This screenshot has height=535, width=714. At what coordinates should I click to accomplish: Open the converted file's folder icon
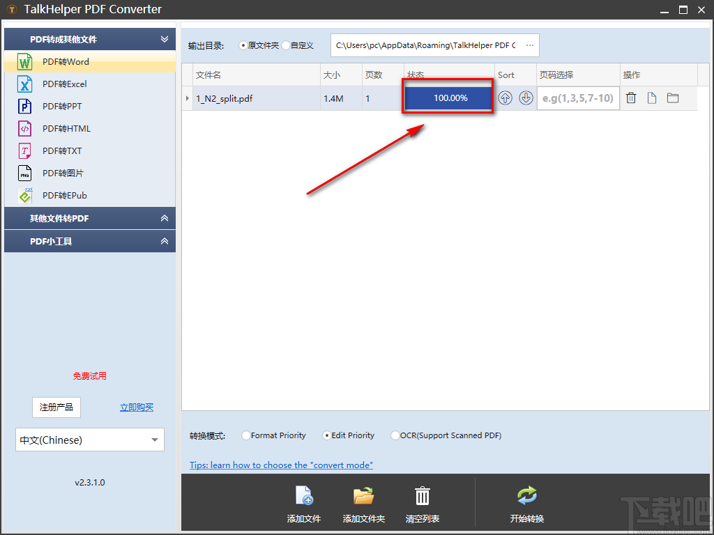672,98
